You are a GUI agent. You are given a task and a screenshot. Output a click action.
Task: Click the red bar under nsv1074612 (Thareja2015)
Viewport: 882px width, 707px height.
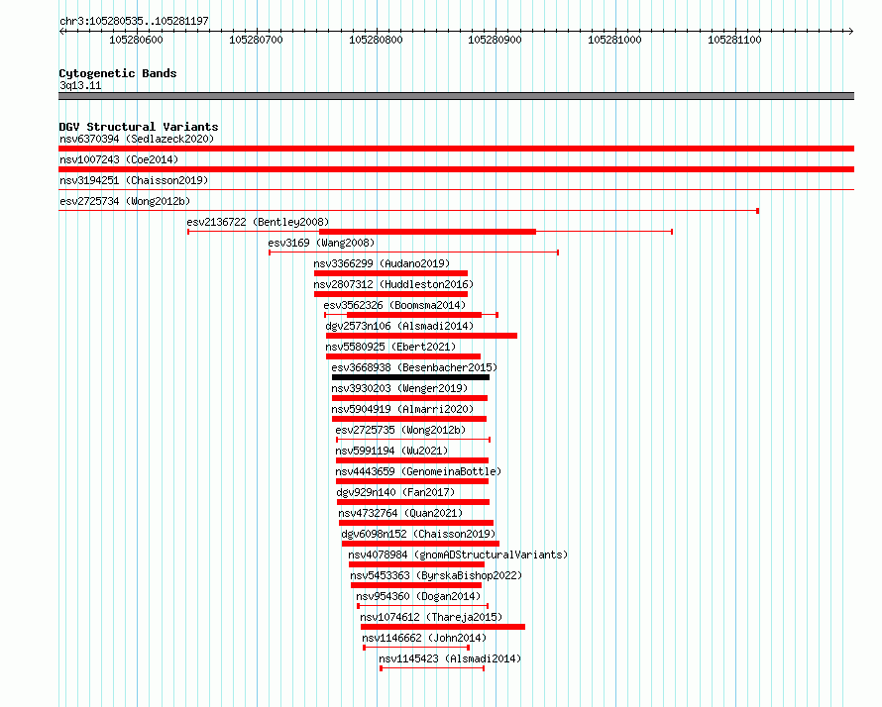click(x=443, y=627)
